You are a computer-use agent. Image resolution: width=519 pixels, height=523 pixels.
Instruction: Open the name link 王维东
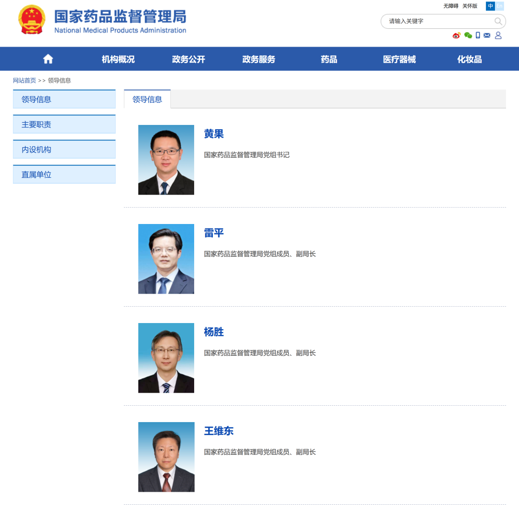click(219, 431)
